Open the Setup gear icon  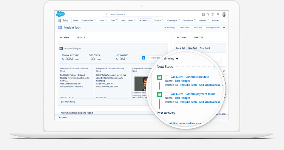point(213,14)
